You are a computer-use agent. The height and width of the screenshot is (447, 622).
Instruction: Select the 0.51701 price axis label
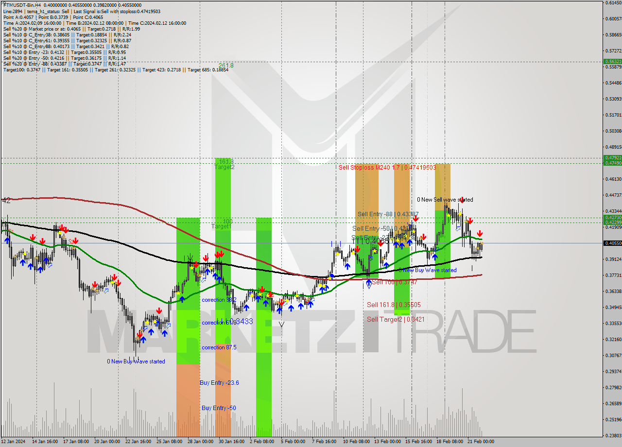coord(613,115)
